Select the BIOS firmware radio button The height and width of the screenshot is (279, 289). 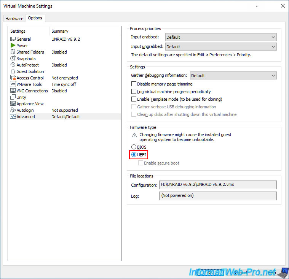[x=134, y=147]
